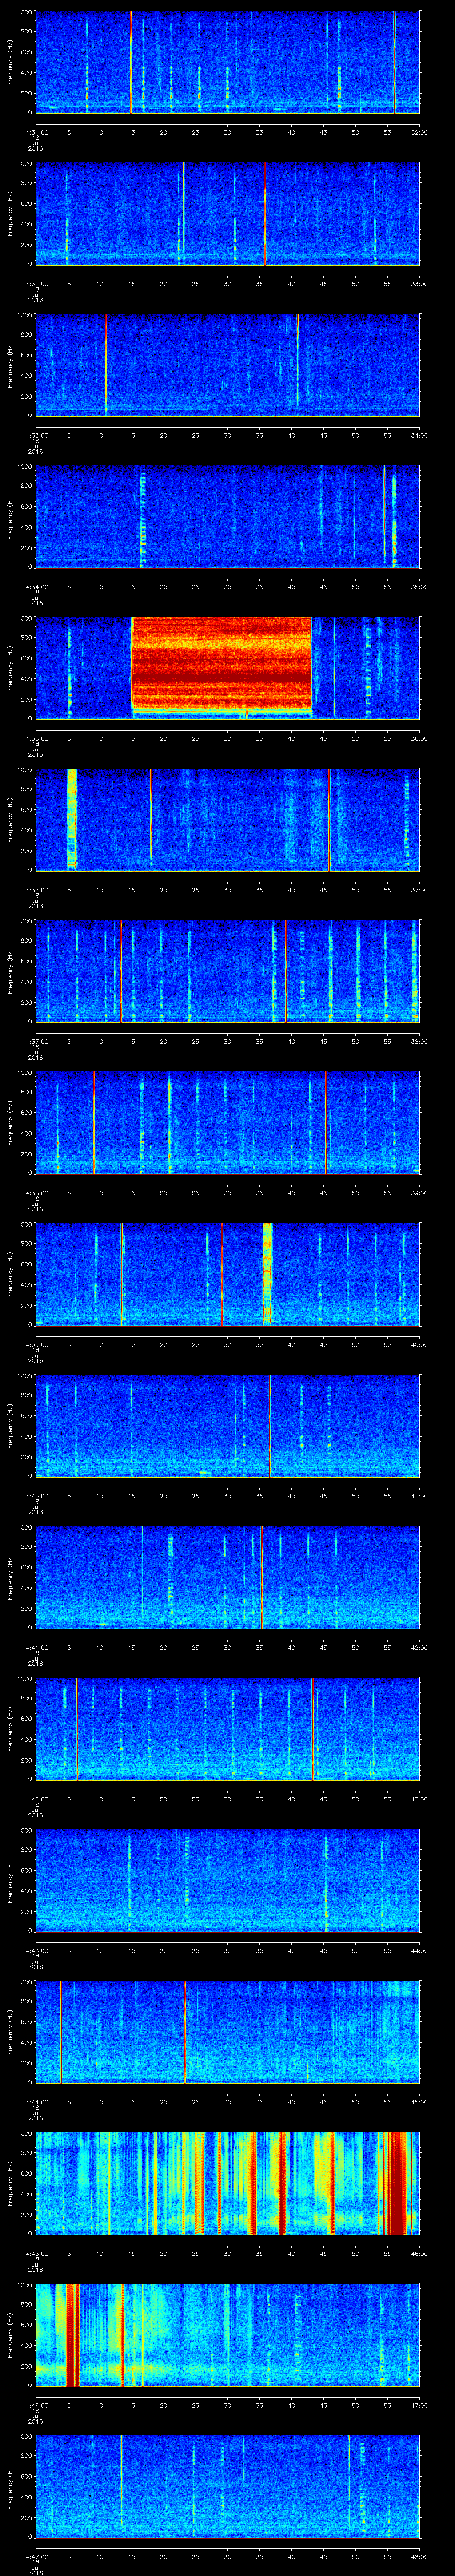Open the spectrogram panel starting at 4:38:00
Screen dimensions: 455x2576
click(x=228, y=1123)
